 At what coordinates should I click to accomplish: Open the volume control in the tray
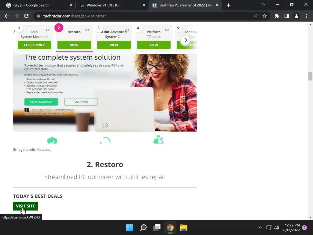(276, 228)
